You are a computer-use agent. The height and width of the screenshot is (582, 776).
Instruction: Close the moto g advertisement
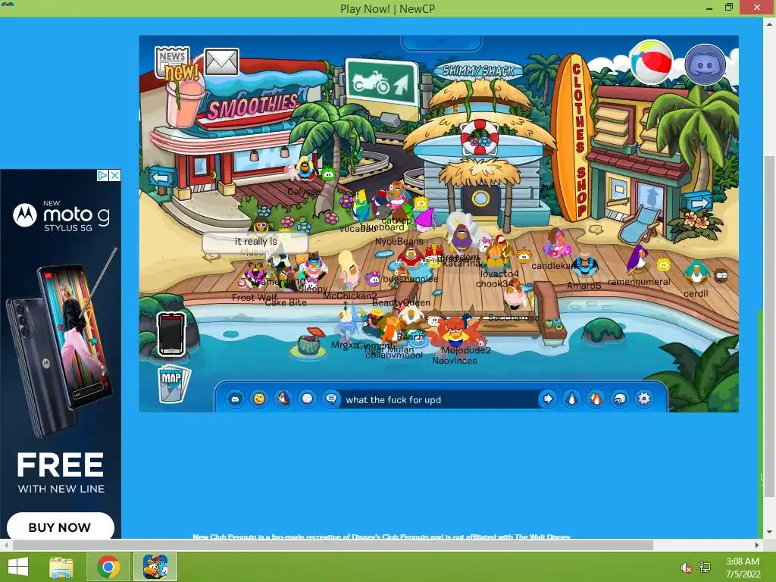115,175
